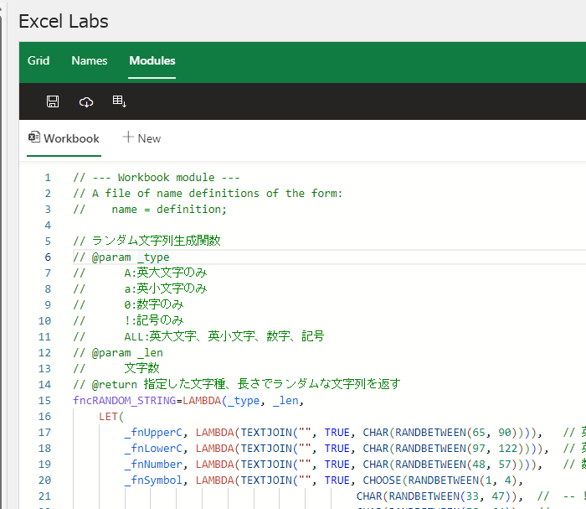This screenshot has height=509, width=586.
Task: Click the plus icon beside New
Action: pyautogui.click(x=128, y=137)
